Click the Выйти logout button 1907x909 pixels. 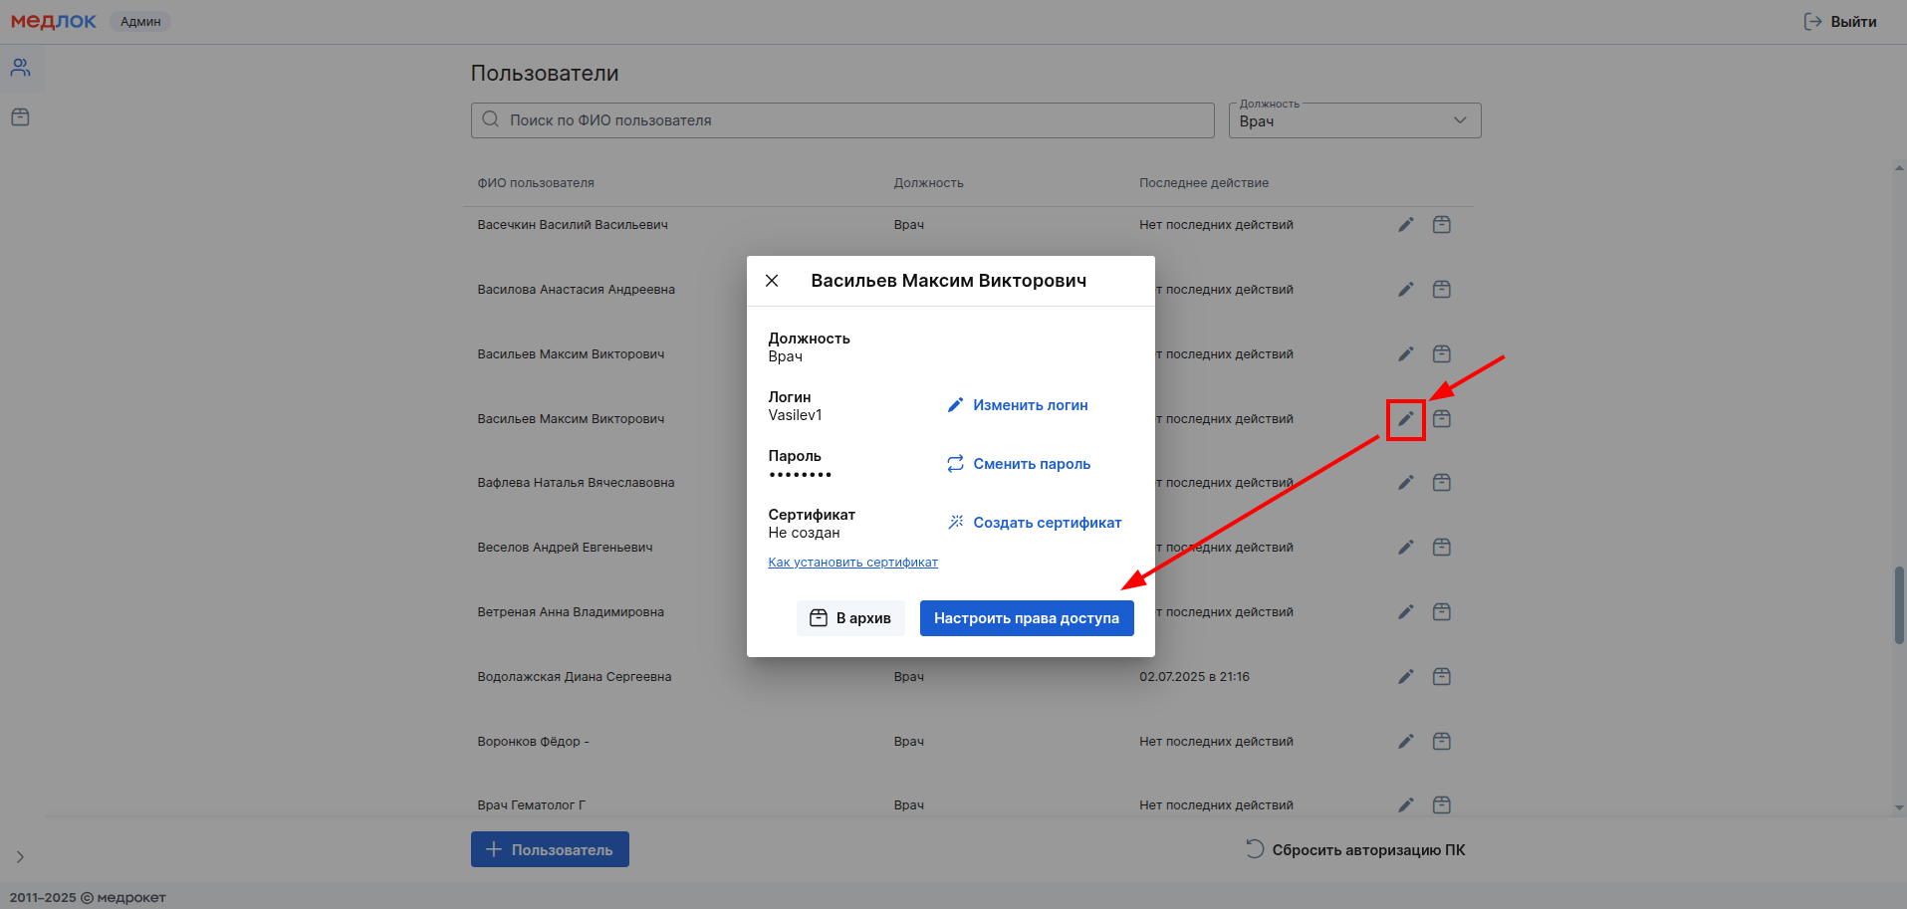pyautogui.click(x=1840, y=22)
